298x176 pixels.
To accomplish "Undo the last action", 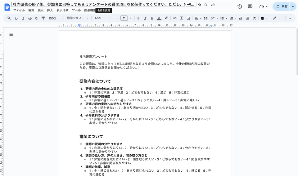I will pos(16,18).
